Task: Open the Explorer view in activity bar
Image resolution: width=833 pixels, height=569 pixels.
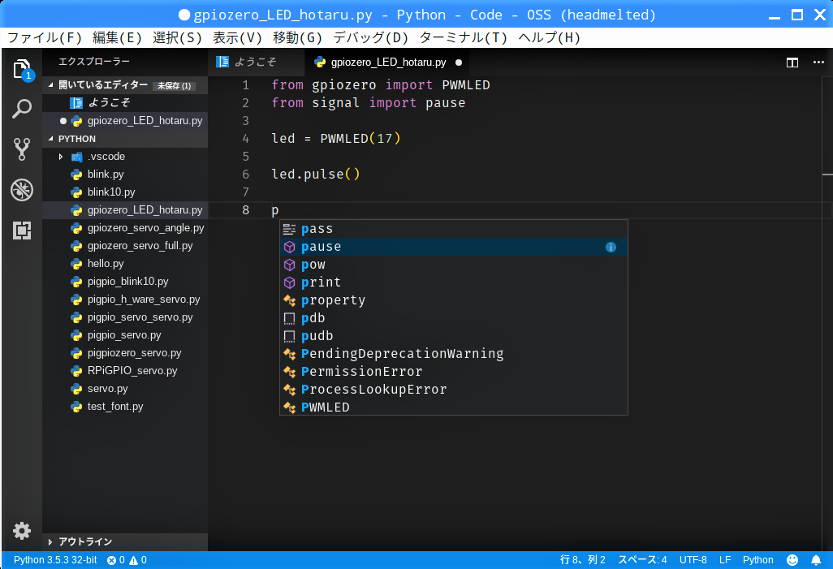Action: (22, 69)
